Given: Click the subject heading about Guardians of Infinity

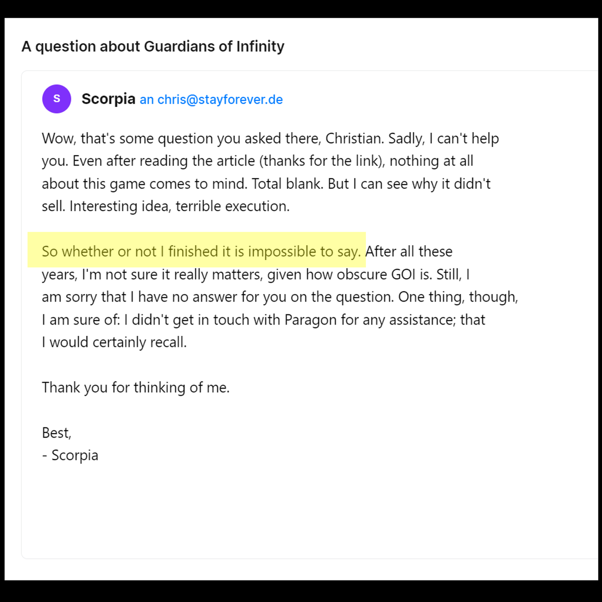Looking at the screenshot, I should (x=153, y=46).
